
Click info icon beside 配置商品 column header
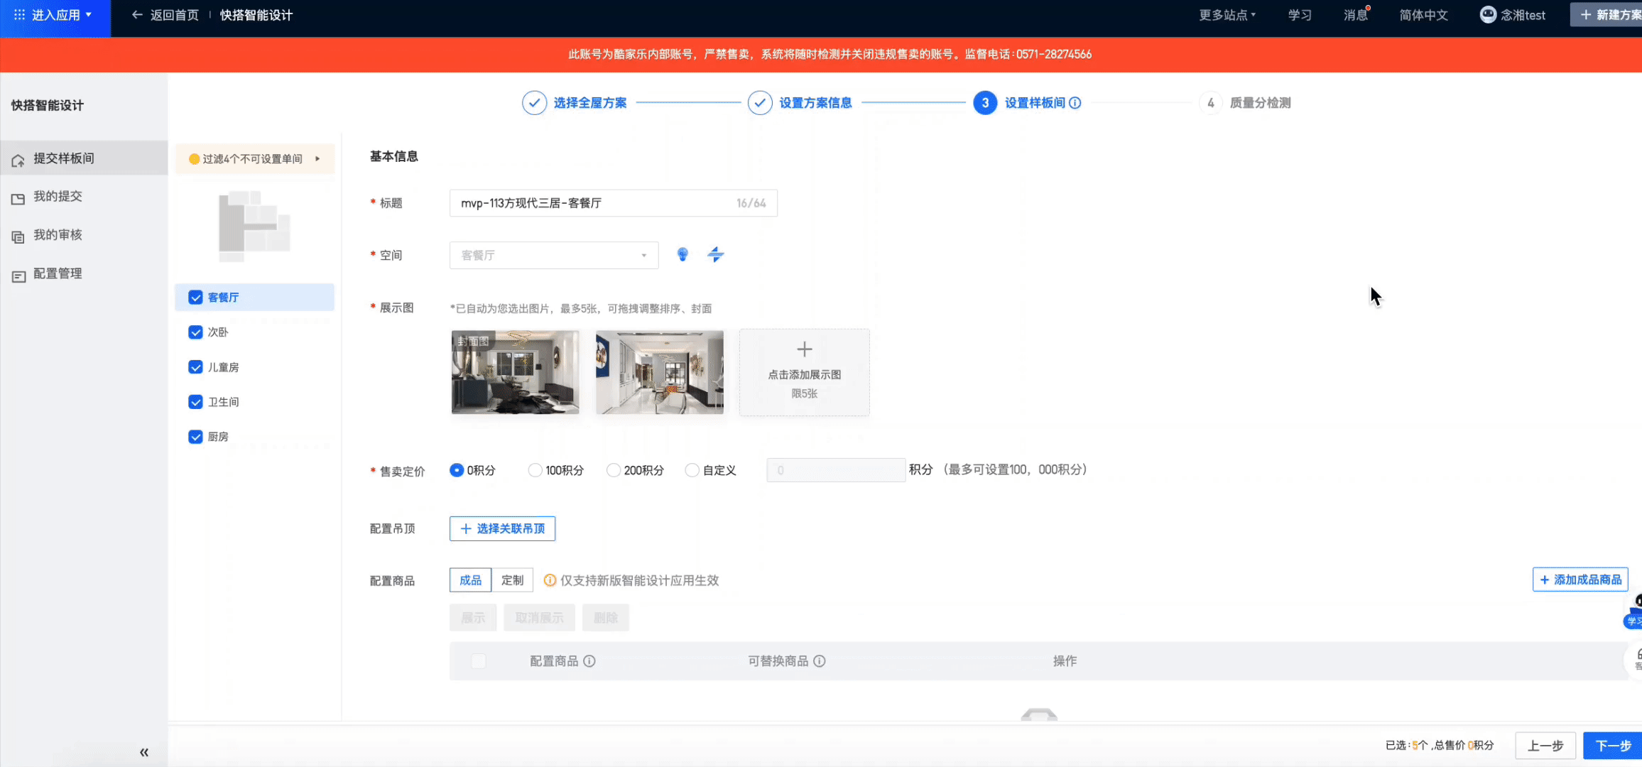(589, 661)
